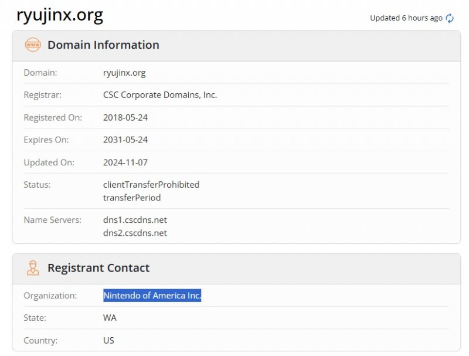
Task: Click the Registrant Contact person icon
Action: pyautogui.click(x=33, y=268)
